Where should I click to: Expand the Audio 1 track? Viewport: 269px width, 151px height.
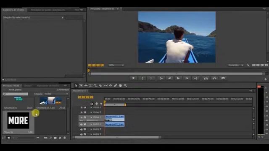coord(91,124)
